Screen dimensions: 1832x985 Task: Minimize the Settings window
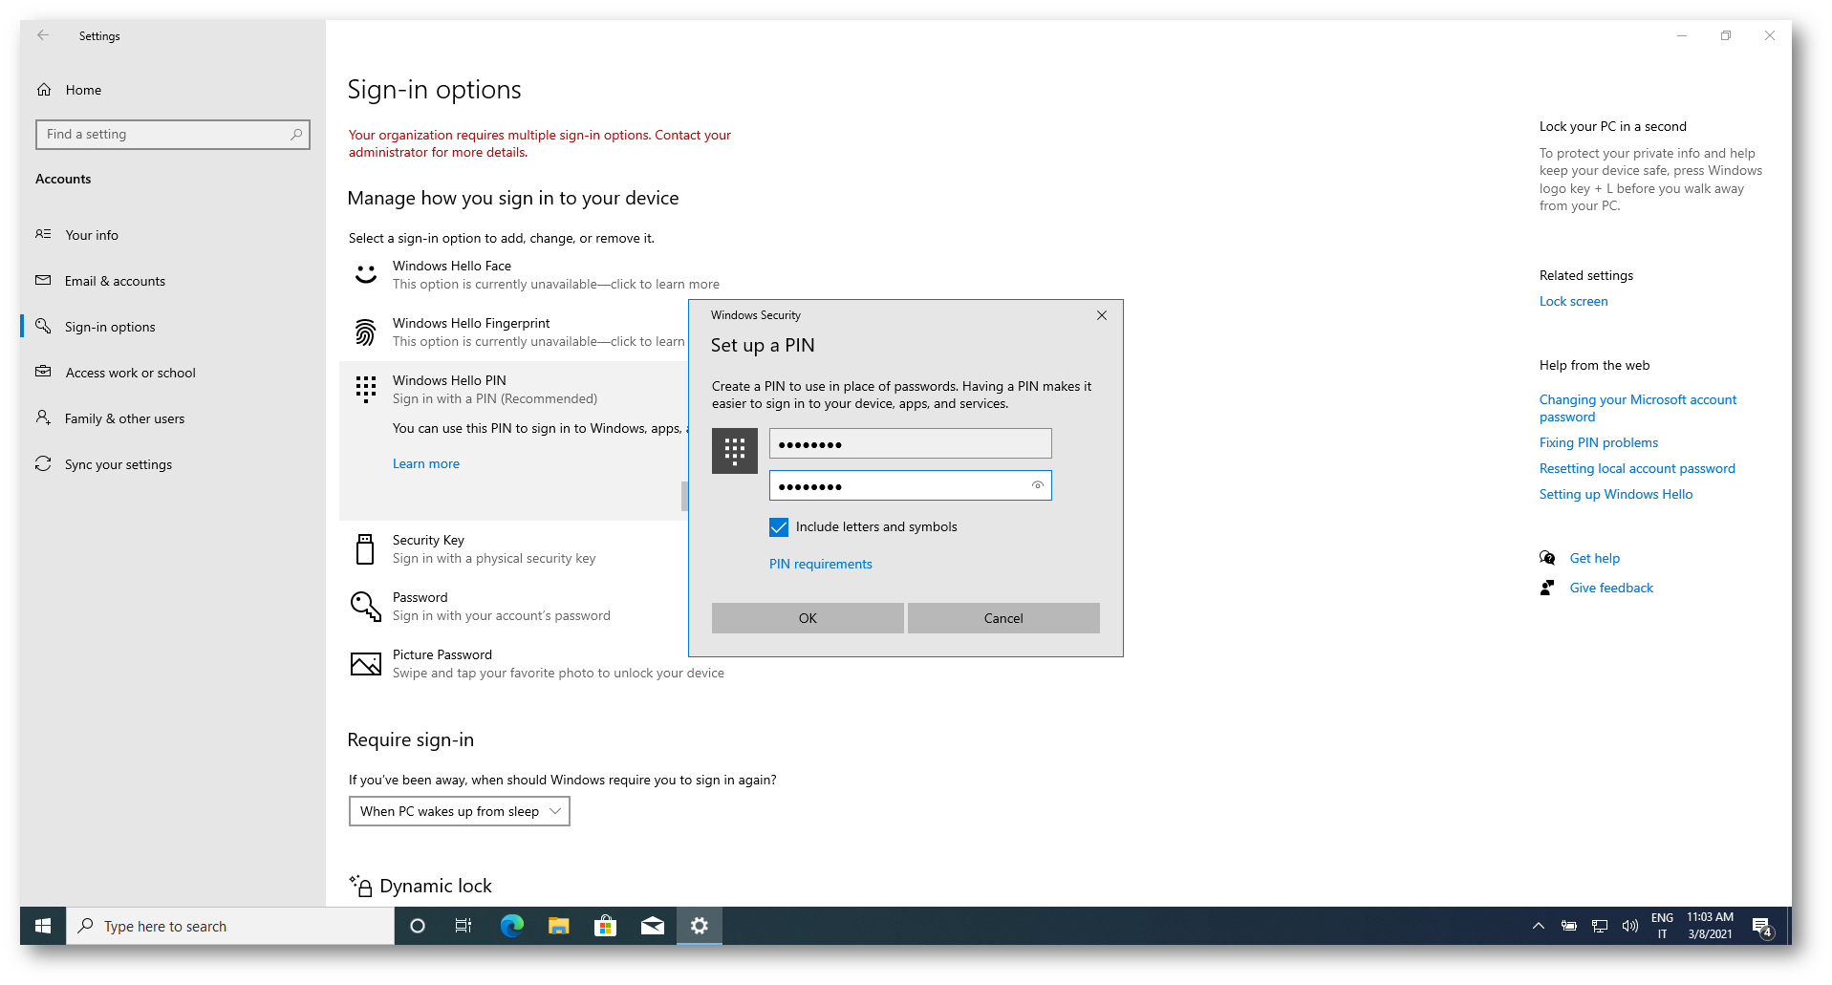click(x=1682, y=35)
